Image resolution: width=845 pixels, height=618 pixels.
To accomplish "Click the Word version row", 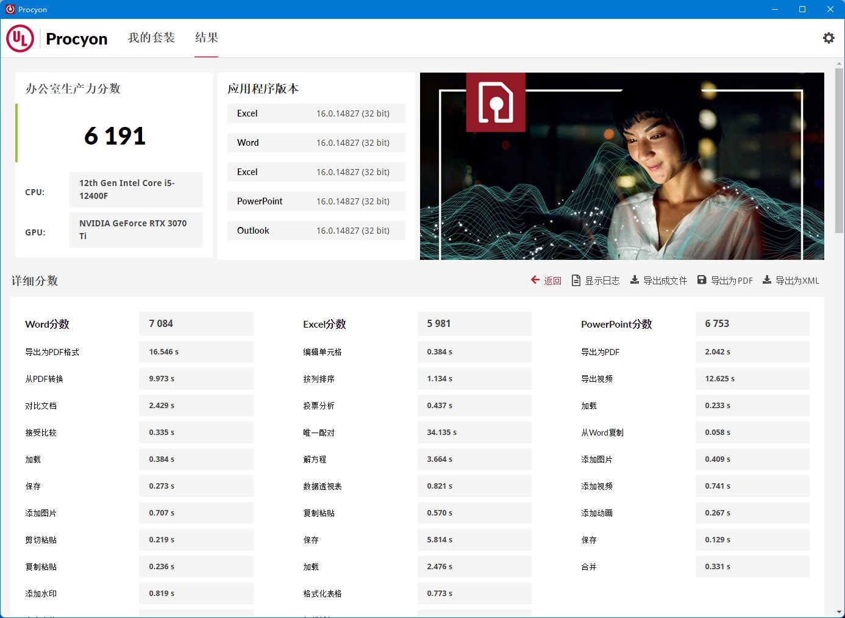I will point(316,143).
